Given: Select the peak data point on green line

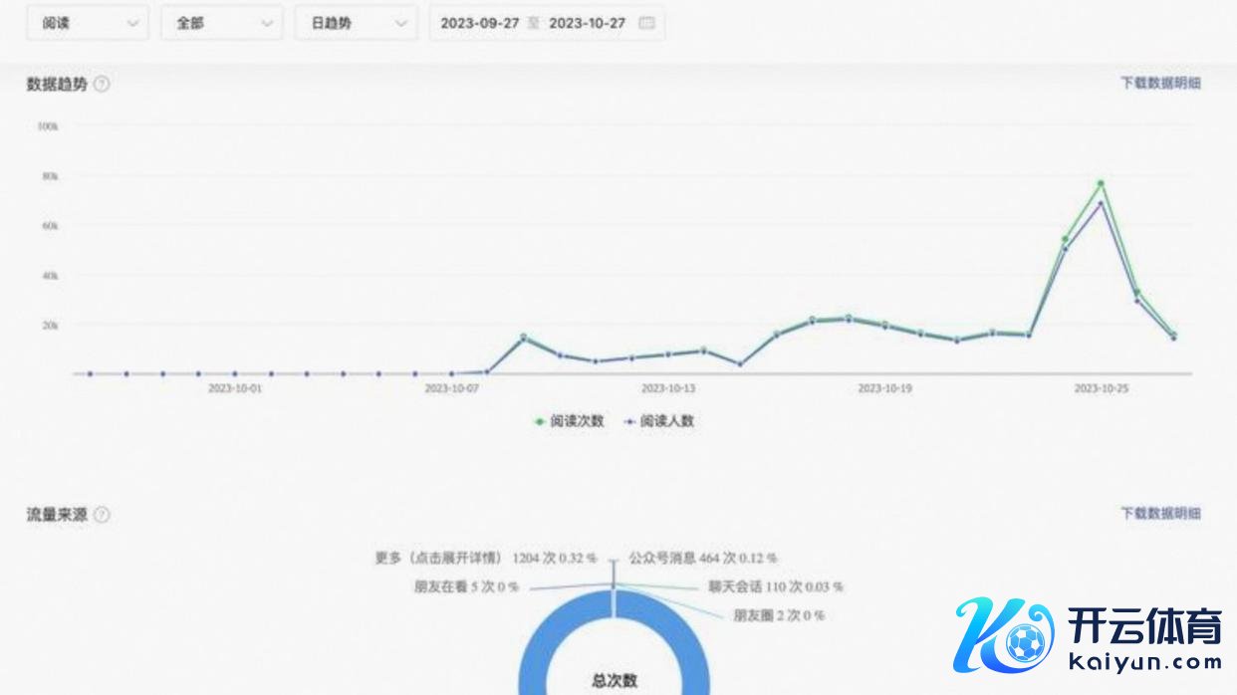Looking at the screenshot, I should point(1101,183).
